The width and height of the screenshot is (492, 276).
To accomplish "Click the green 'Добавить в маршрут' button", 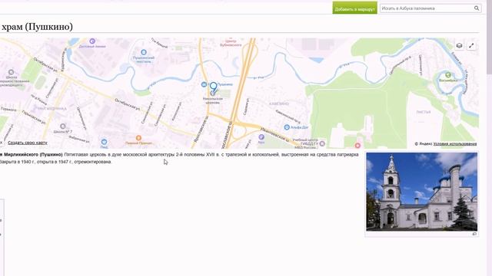I will (354, 8).
